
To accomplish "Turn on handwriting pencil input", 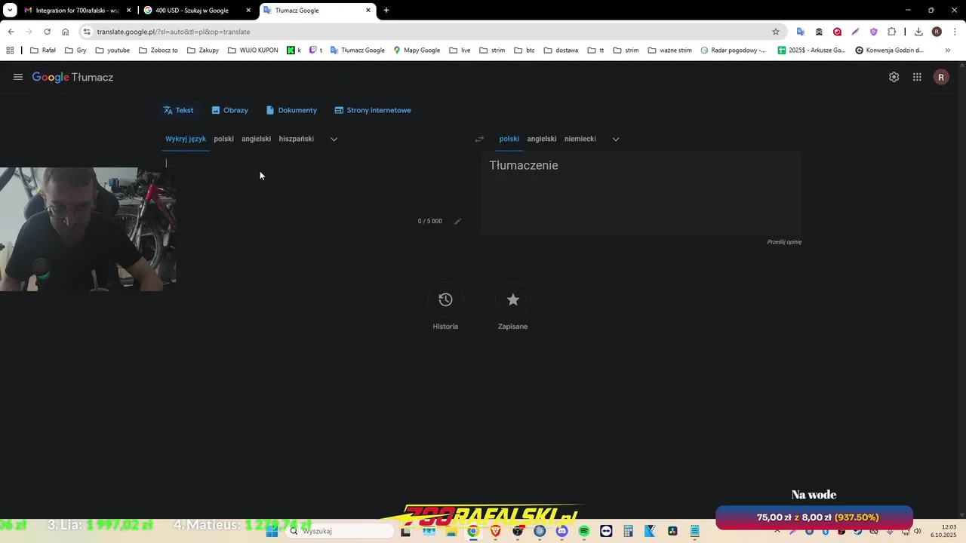I will [457, 221].
